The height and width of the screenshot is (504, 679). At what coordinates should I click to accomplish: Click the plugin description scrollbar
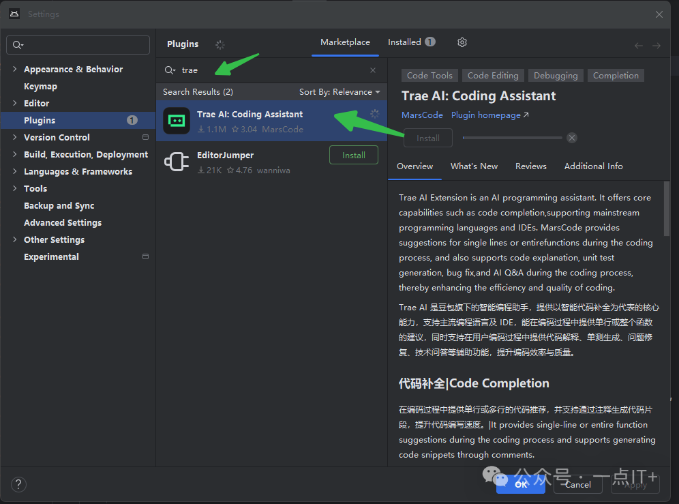667,209
